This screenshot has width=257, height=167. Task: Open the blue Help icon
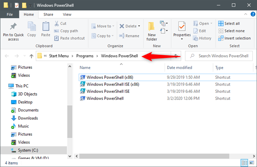click(253, 14)
